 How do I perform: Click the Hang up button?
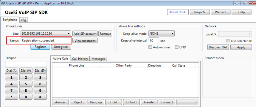96,102
